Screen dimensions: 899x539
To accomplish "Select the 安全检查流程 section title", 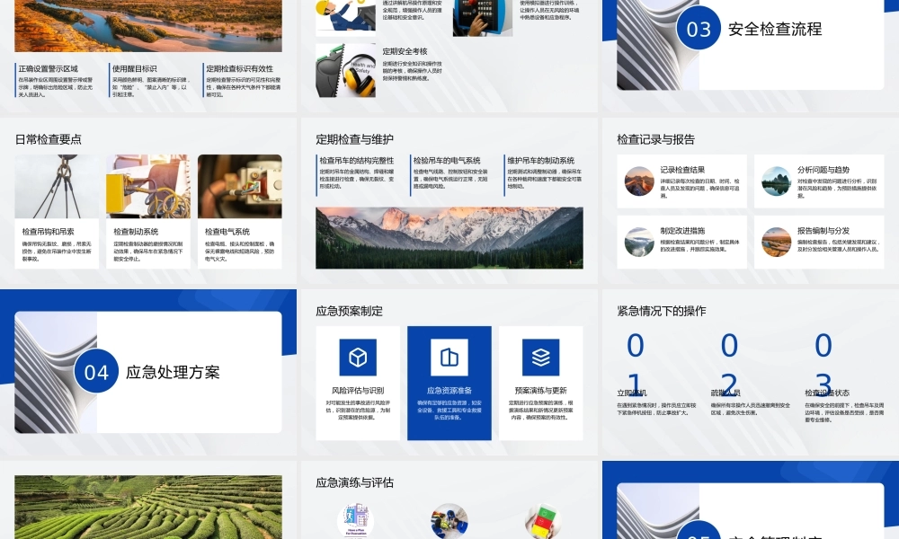I will (x=775, y=30).
